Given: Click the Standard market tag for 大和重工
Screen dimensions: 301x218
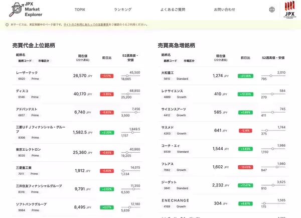Looking at the screenshot, I should coord(183,79).
